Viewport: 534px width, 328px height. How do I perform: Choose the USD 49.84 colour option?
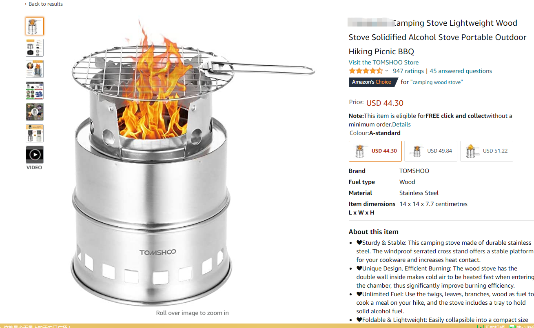(x=431, y=151)
